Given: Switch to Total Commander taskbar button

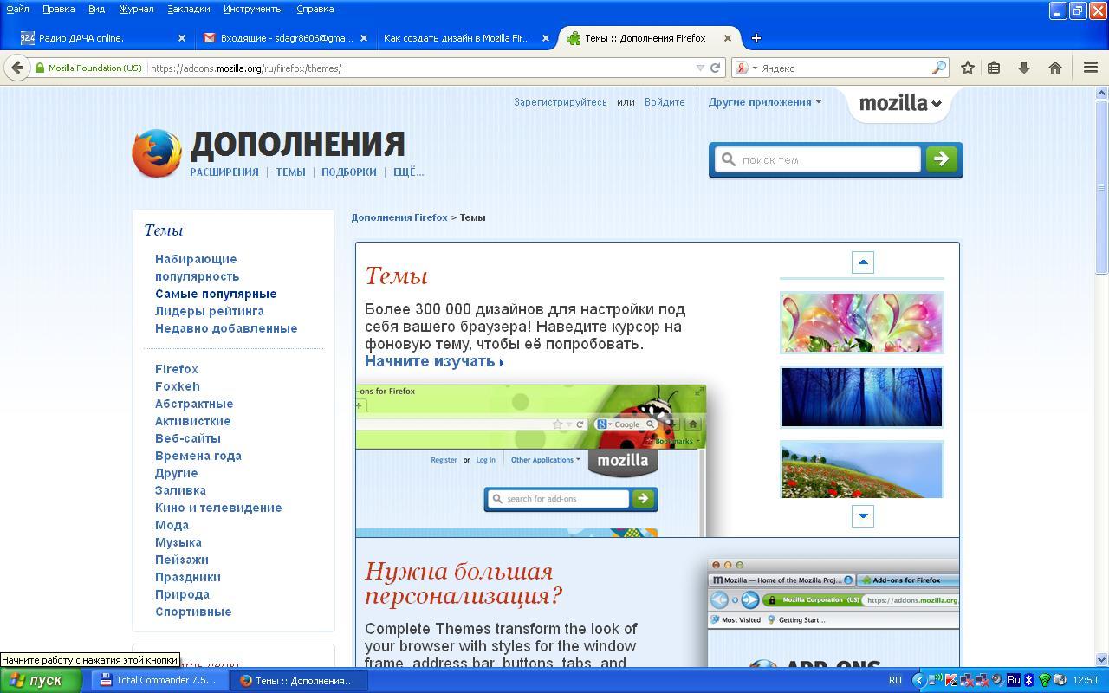Looking at the screenshot, I should tap(158, 680).
